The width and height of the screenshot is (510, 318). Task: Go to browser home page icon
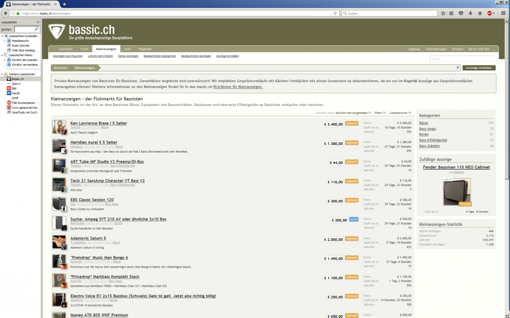480,13
